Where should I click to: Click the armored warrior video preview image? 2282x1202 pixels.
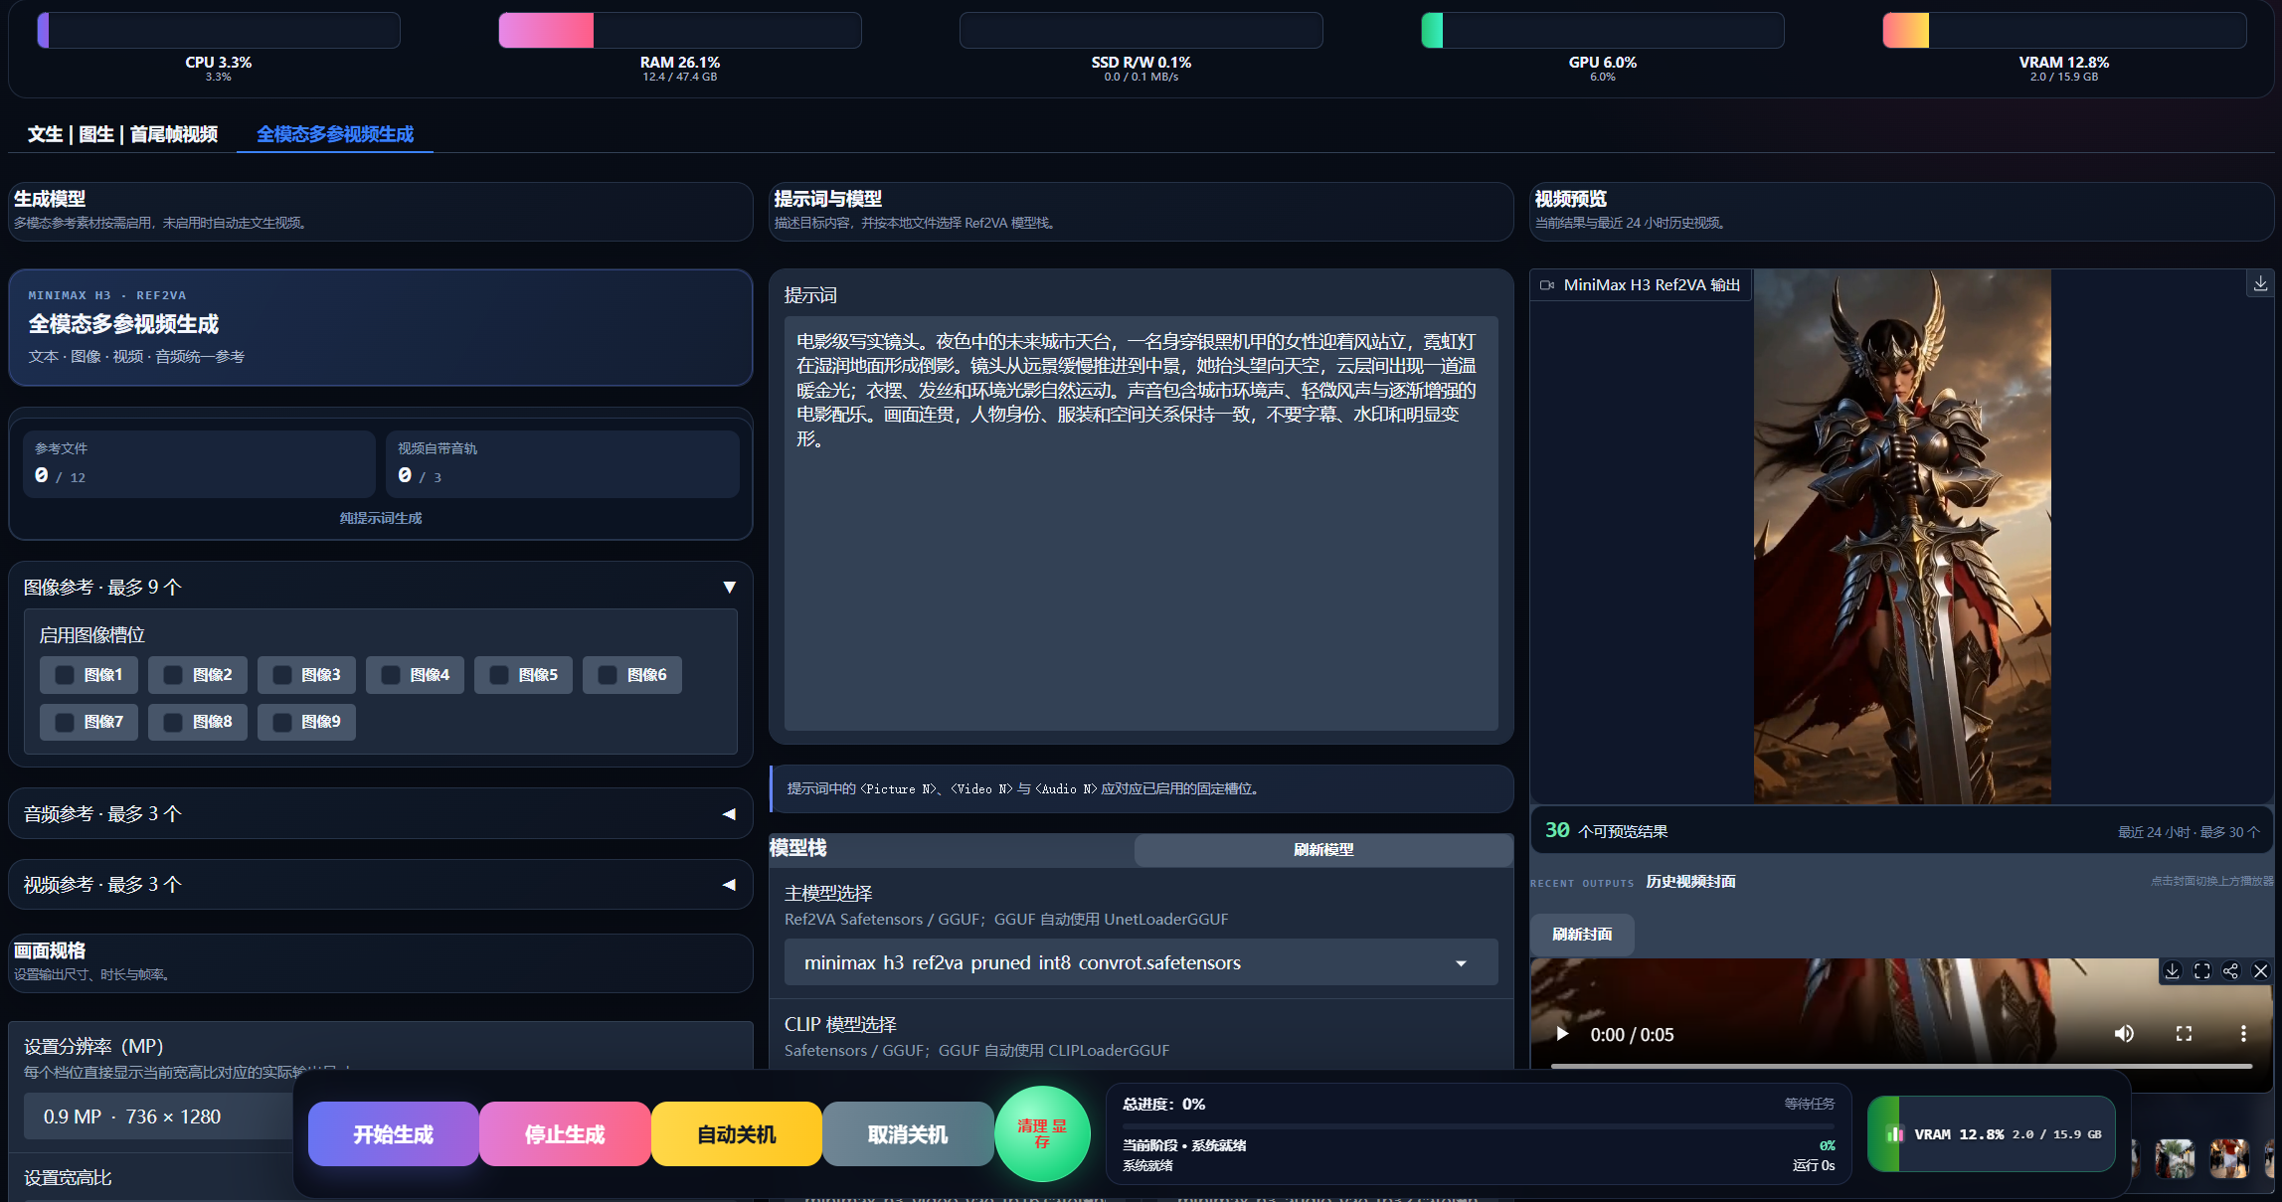(x=1902, y=537)
